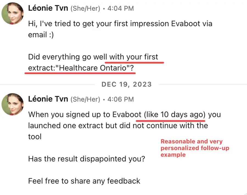Click the name Léonie Tvn in the first message
This screenshot has width=247, height=195.
click(x=48, y=8)
